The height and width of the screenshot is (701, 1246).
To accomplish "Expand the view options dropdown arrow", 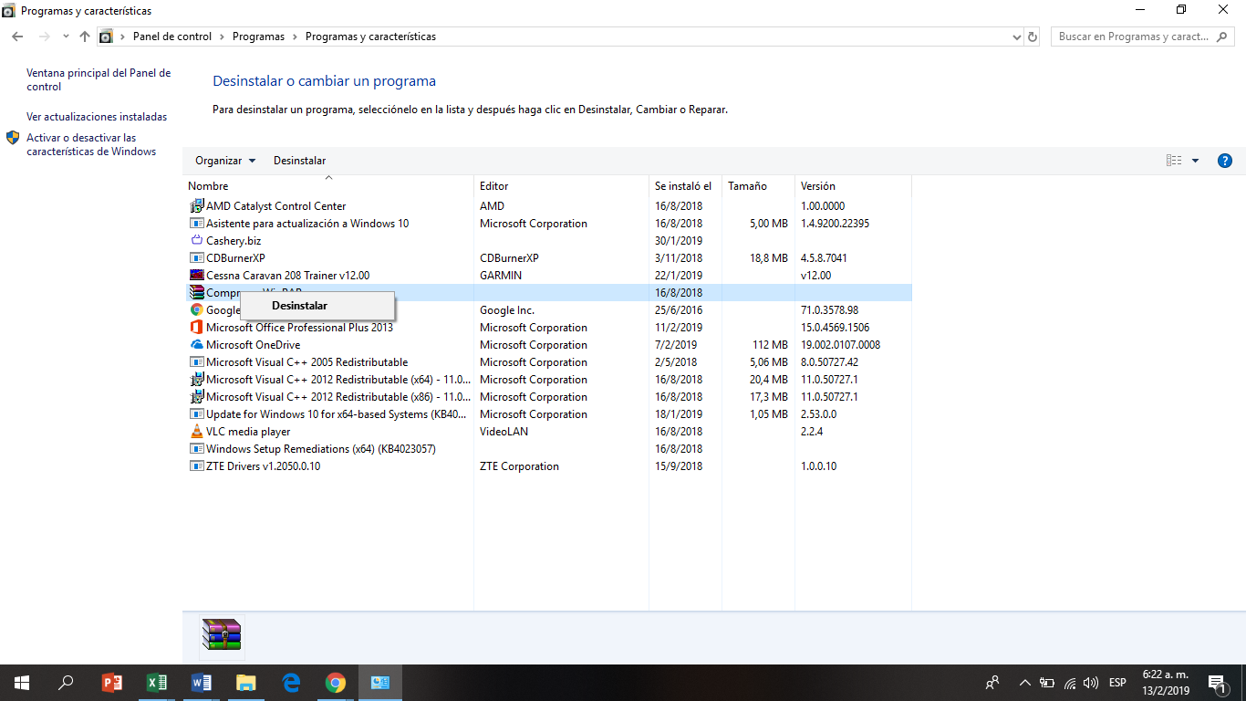I will click(x=1196, y=161).
